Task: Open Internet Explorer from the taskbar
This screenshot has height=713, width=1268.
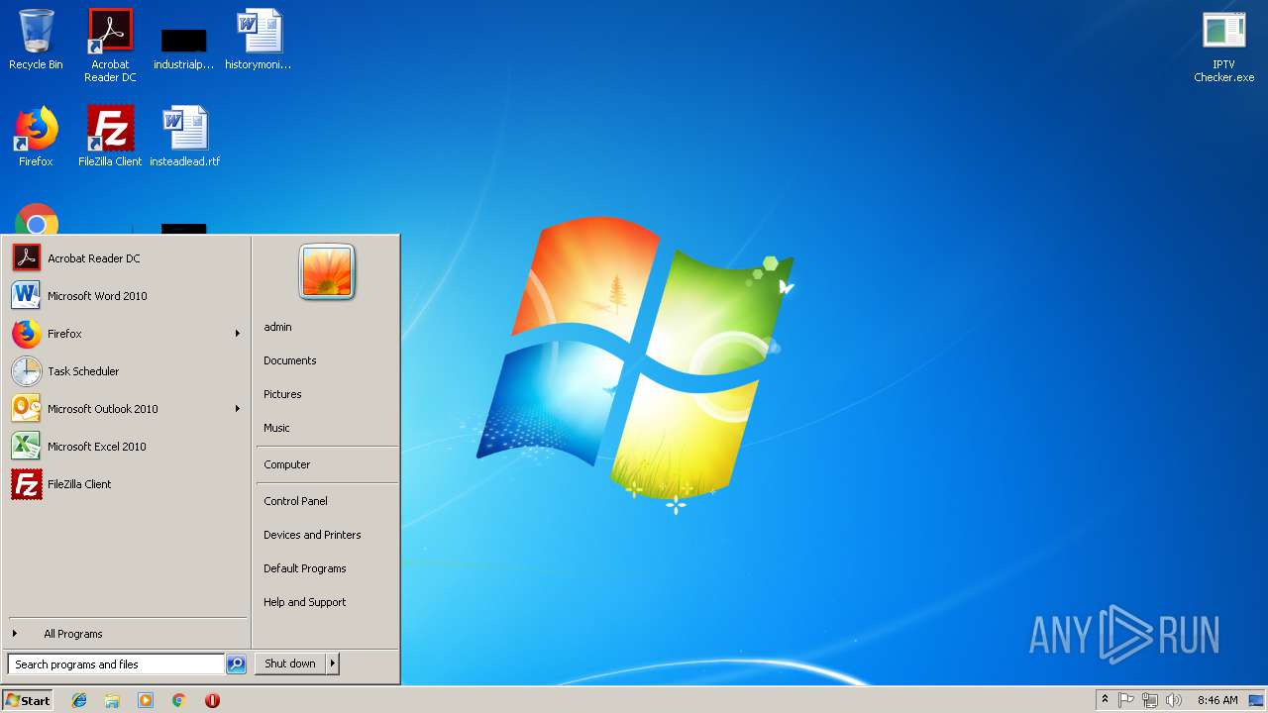Action: pyautogui.click(x=79, y=700)
